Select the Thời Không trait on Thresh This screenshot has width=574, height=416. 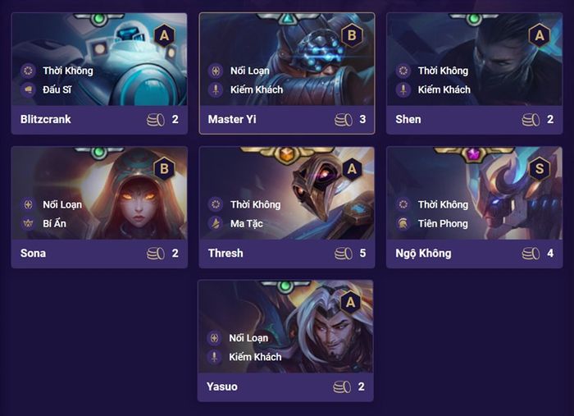(x=255, y=204)
